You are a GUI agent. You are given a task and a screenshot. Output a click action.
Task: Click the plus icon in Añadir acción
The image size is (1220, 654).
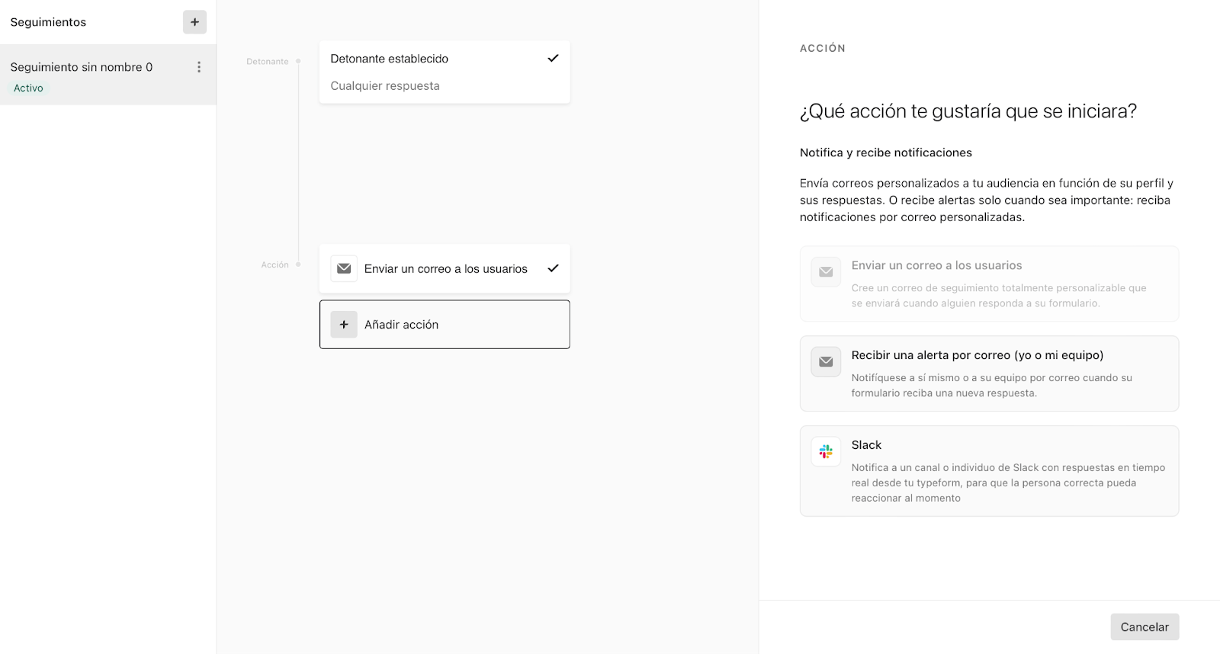[x=344, y=325]
